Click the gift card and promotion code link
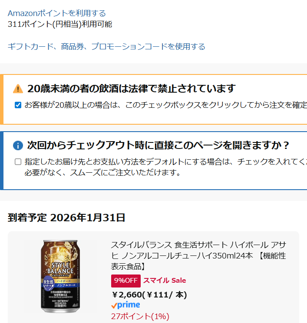 tap(106, 47)
